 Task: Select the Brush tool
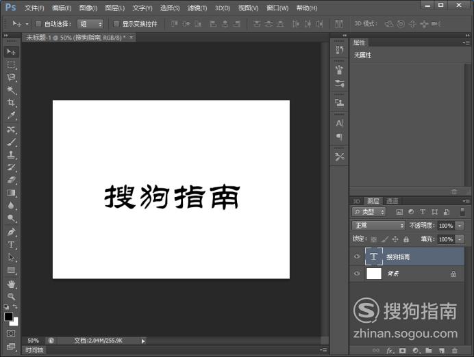11,142
